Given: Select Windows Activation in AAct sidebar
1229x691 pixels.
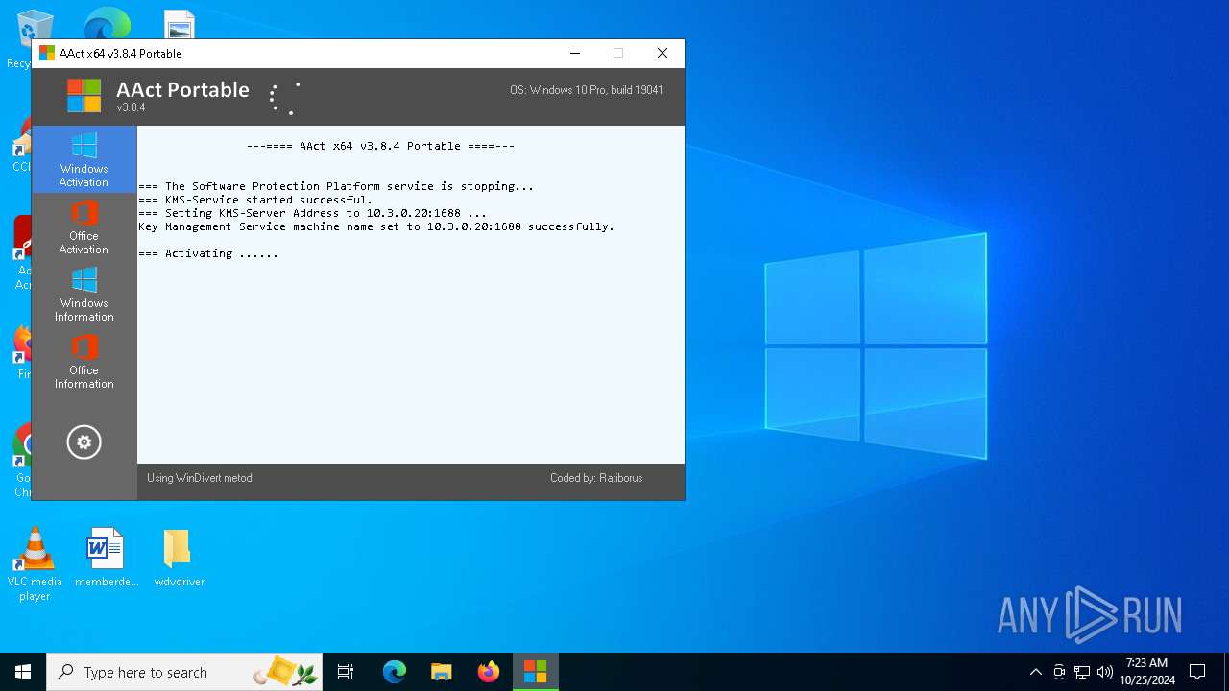Looking at the screenshot, I should click(x=84, y=159).
